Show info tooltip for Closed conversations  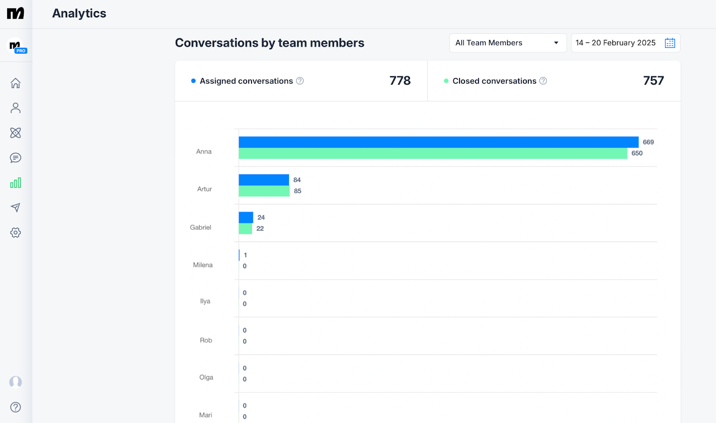point(543,81)
